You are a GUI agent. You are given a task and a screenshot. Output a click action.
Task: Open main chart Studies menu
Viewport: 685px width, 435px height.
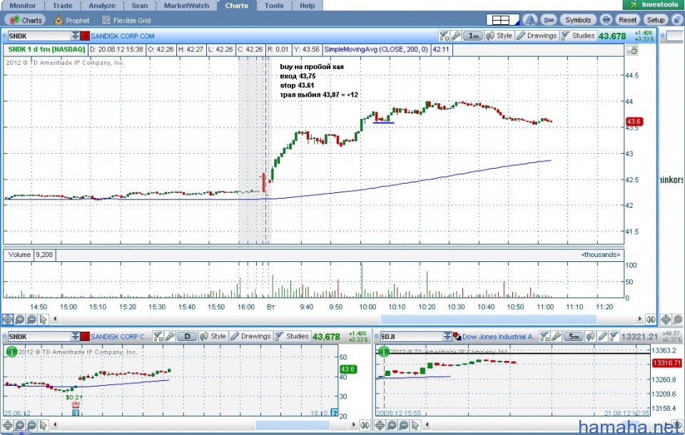(x=578, y=36)
